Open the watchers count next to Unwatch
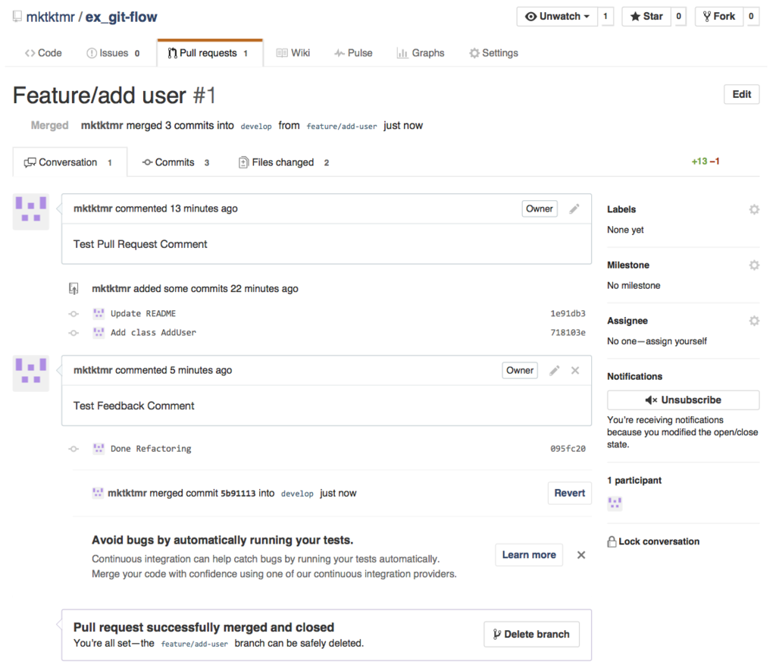Image resolution: width=776 pixels, height=671 pixels. (x=605, y=17)
